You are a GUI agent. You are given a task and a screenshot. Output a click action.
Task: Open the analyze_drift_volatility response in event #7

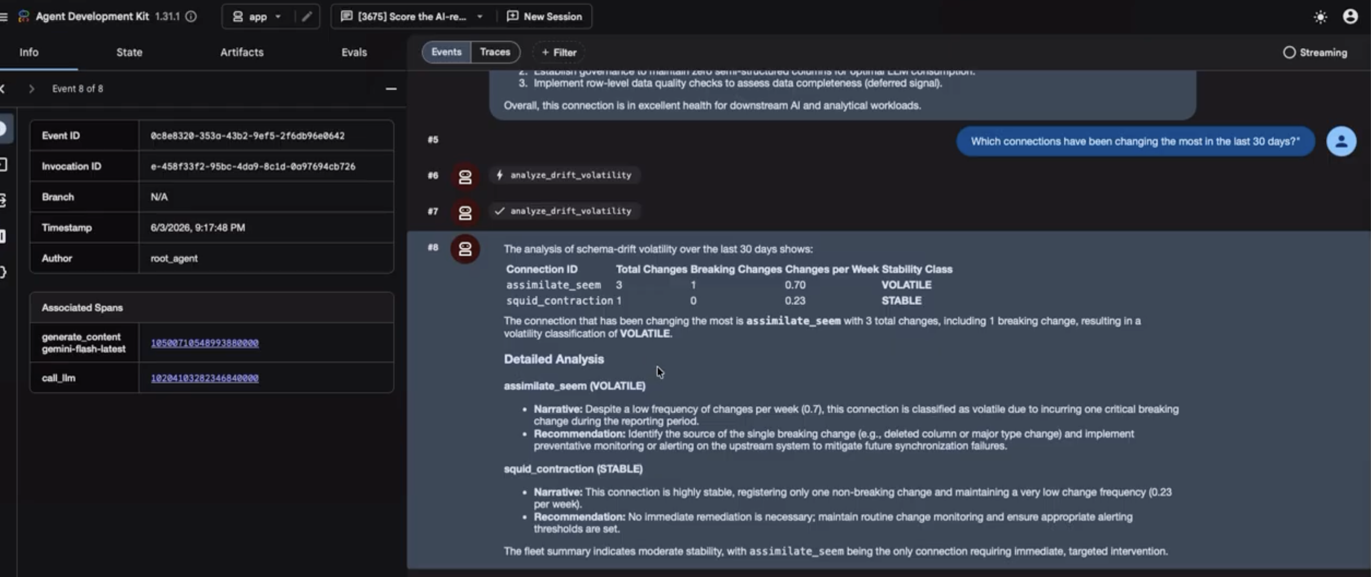564,211
